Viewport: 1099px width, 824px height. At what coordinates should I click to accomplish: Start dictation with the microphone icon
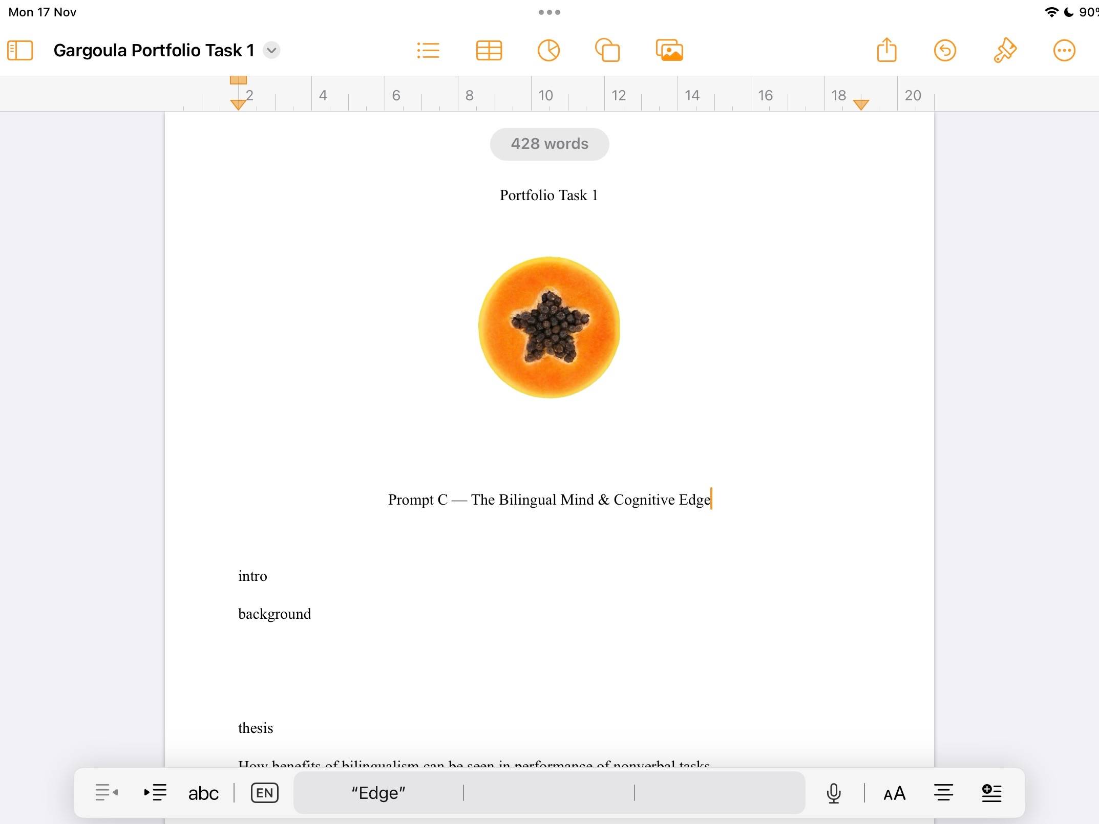coord(834,793)
